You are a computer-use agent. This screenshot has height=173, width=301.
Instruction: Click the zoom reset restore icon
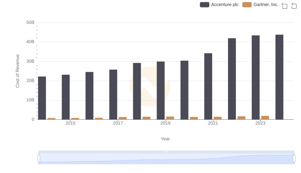[x=294, y=6]
